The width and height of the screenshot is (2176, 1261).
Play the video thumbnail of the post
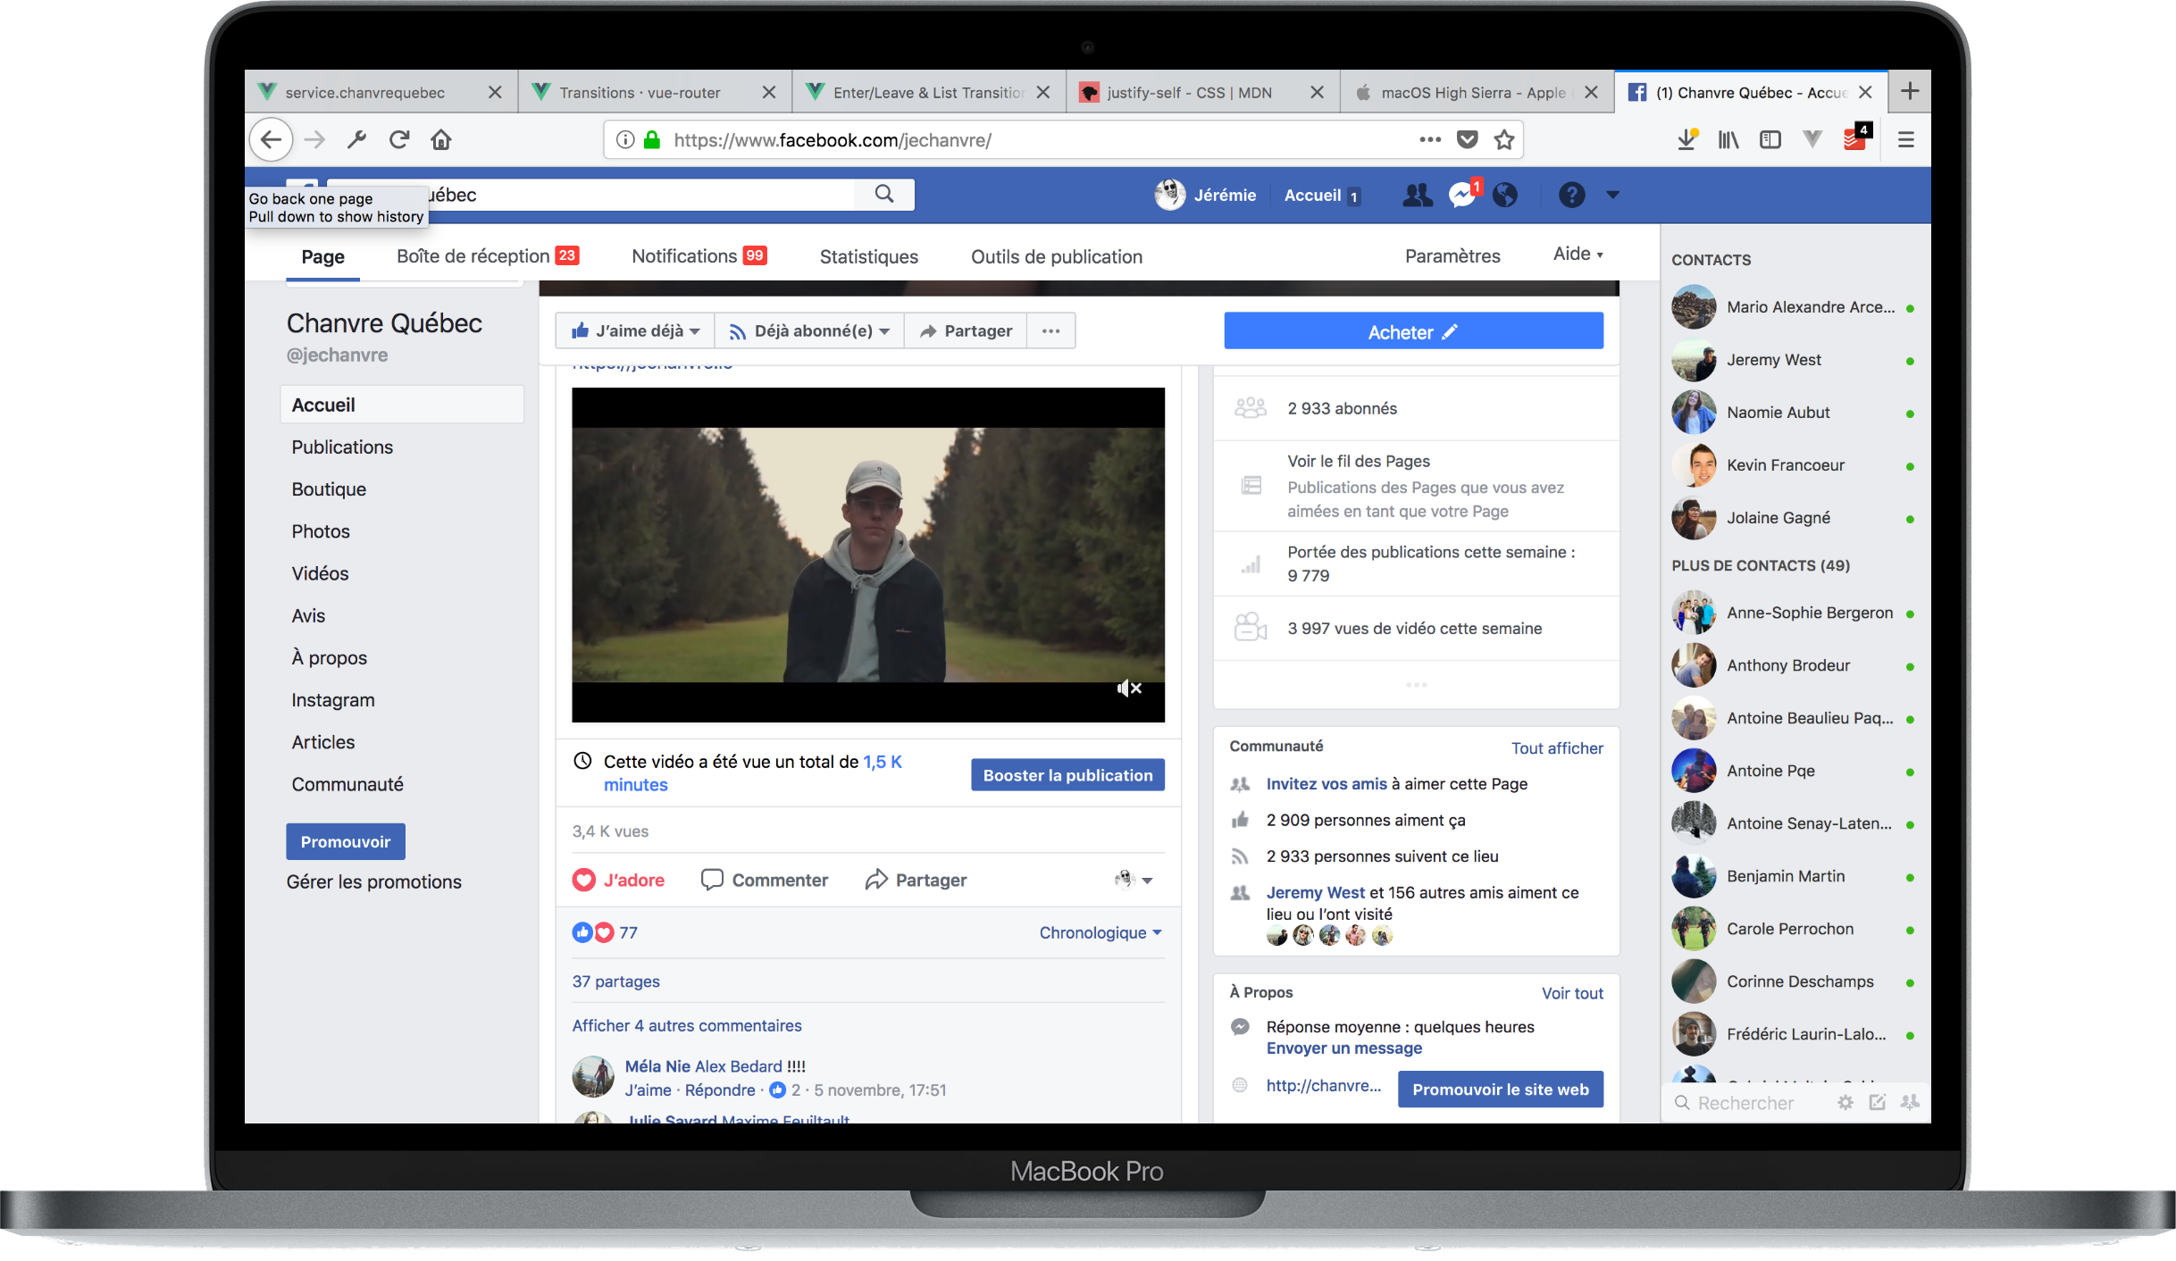(x=868, y=555)
